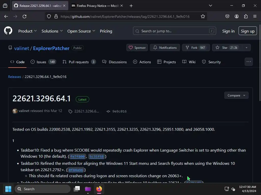Open the Pricing page

point(106,31)
